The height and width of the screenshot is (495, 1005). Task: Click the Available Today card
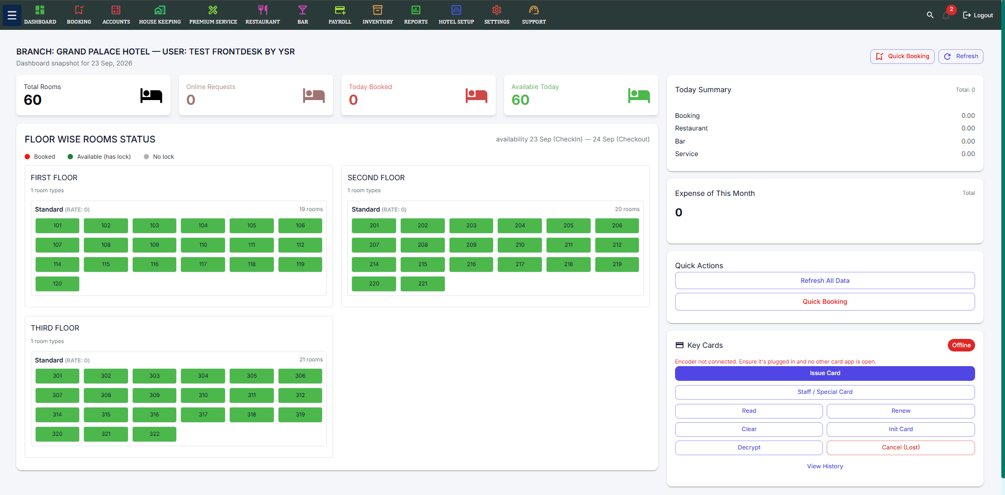coord(581,95)
